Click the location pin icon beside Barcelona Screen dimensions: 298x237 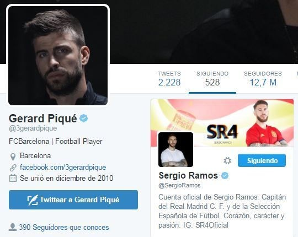[13, 157]
